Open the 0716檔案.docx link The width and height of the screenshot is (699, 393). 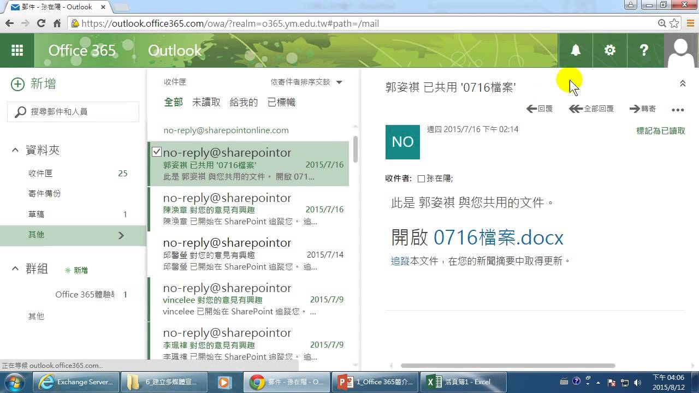pos(498,237)
